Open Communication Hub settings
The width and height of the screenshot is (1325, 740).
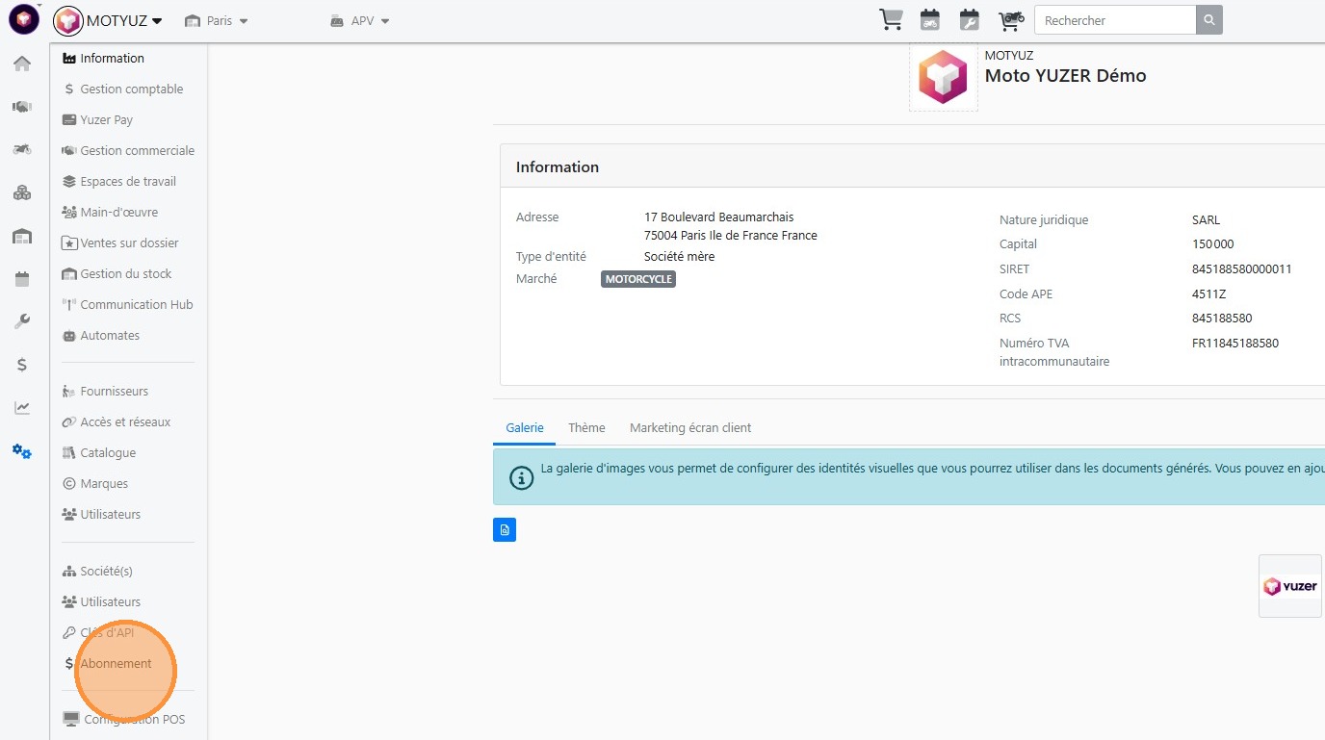[129, 305]
